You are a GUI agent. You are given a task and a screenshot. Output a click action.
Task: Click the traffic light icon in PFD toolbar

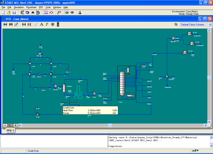(x=58, y=24)
